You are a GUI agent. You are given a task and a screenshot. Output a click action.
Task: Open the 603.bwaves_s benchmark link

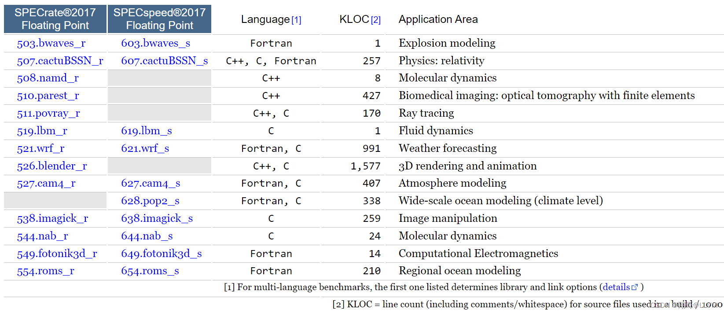tap(156, 43)
